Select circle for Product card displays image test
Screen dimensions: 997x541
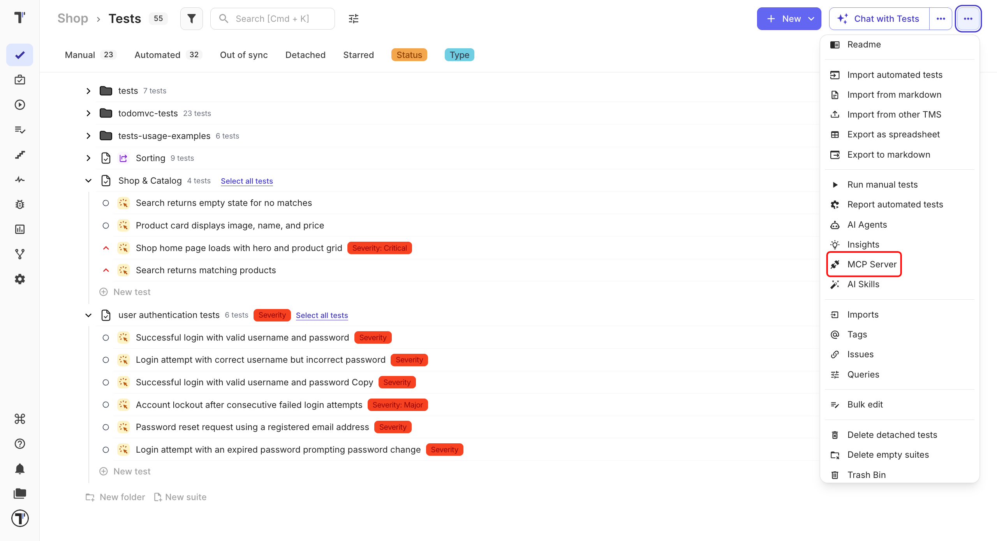point(106,226)
